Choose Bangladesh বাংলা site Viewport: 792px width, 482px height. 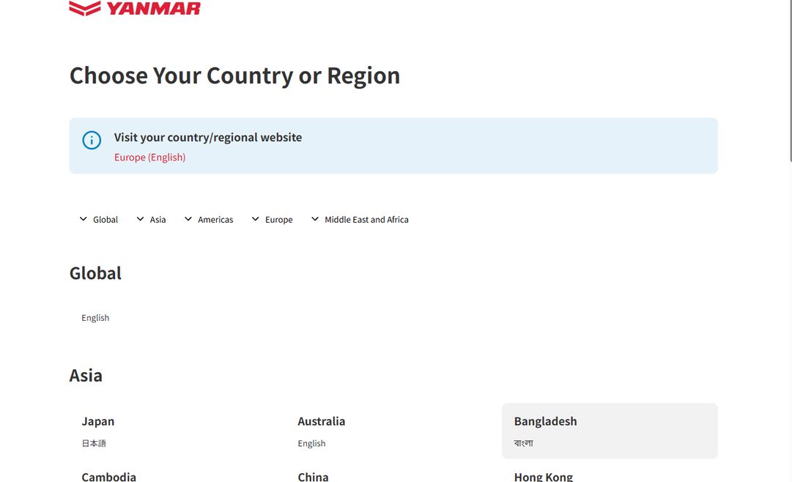(610, 431)
